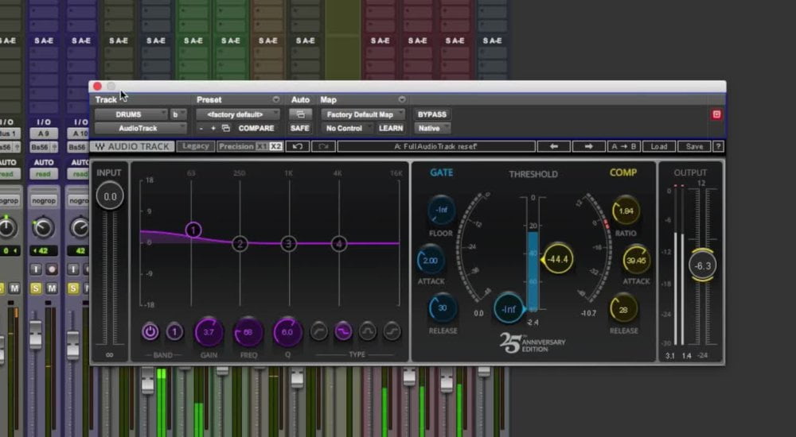Click the gate threshold handle showing -Inf
This screenshot has height=437, width=796.
tap(509, 308)
